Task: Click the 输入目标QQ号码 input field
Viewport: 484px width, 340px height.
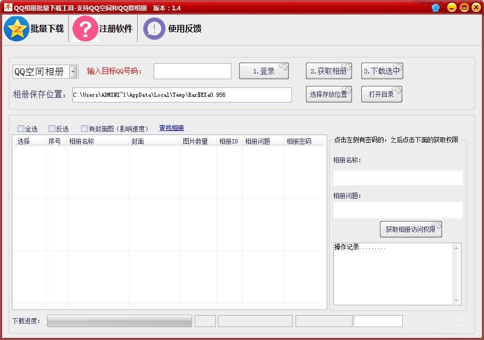Action: coord(192,71)
